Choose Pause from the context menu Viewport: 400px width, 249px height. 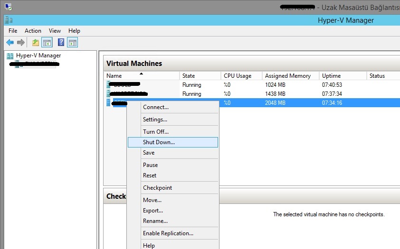[x=173, y=165]
